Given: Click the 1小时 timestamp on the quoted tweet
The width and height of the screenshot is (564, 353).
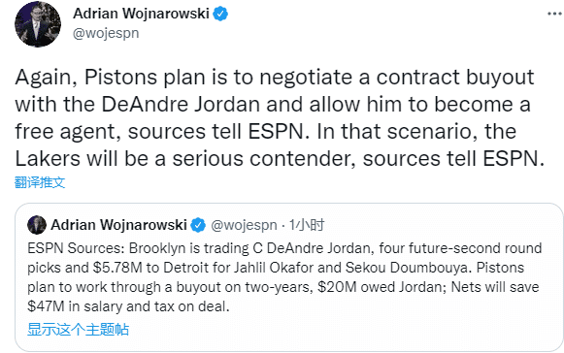Looking at the screenshot, I should click(307, 225).
